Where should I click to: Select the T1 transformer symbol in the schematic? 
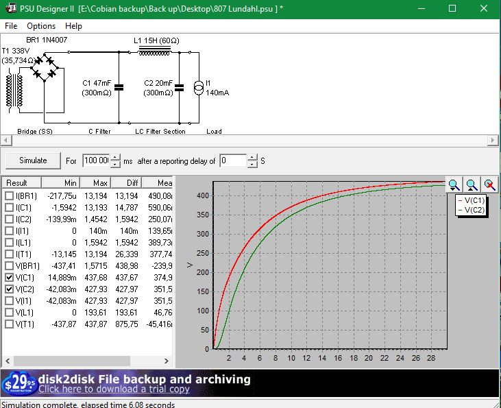[14, 91]
